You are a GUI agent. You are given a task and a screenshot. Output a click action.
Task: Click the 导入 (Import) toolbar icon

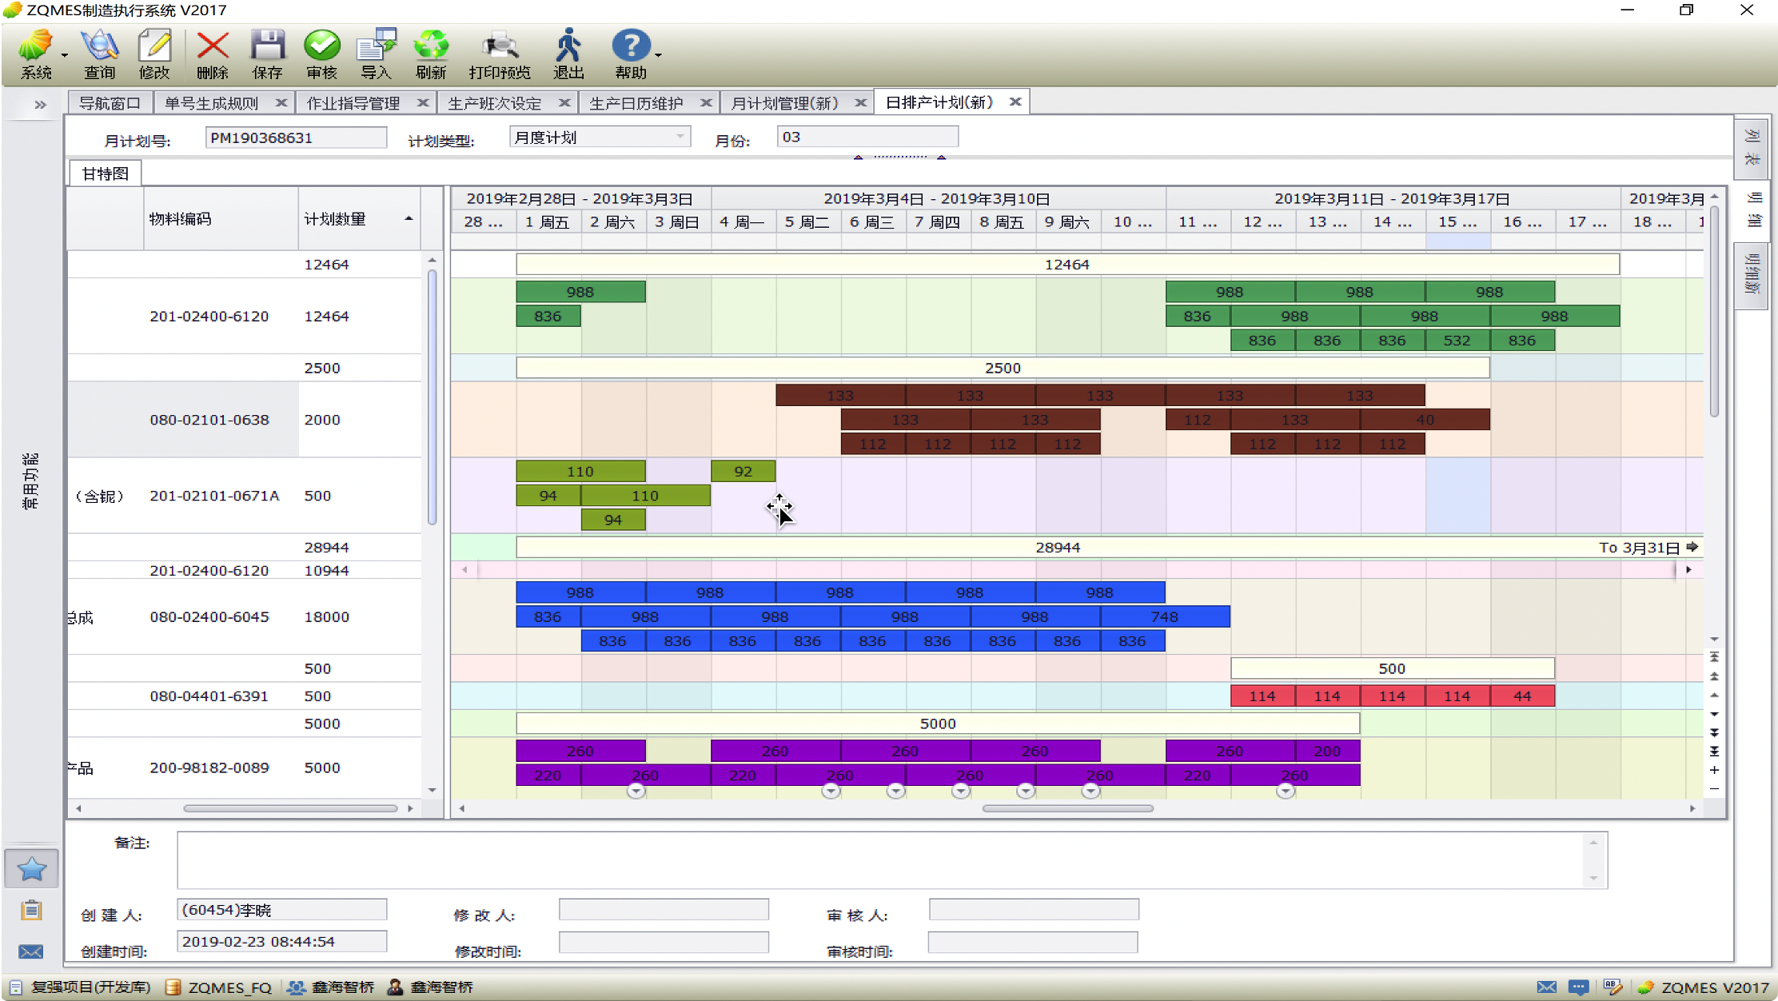click(x=376, y=54)
